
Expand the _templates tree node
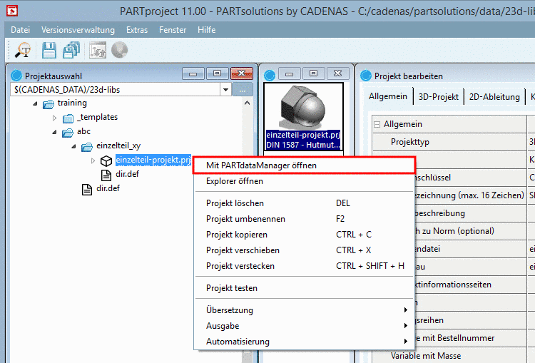click(55, 118)
